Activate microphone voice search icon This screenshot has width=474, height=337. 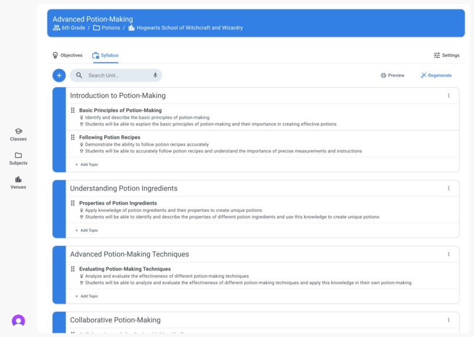[155, 75]
